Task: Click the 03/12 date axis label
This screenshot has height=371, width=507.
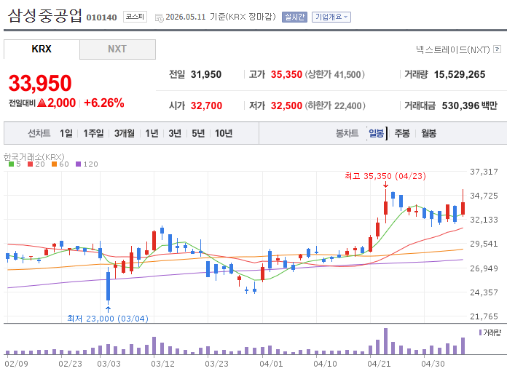Action: [162, 364]
